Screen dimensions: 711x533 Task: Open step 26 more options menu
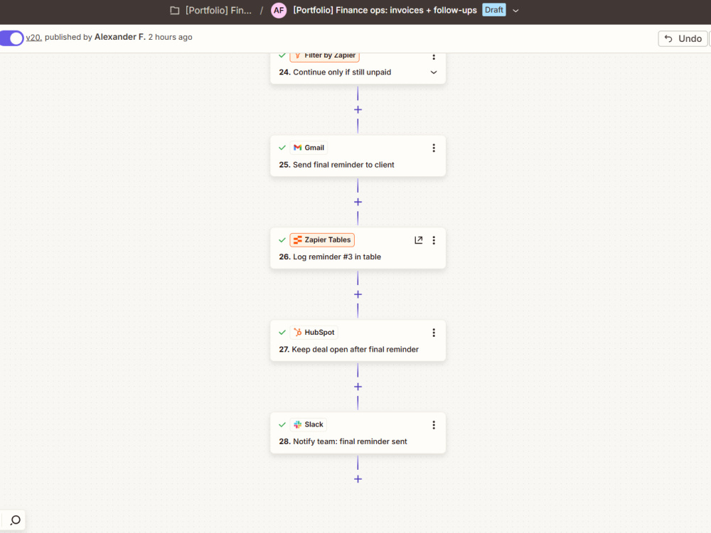pyautogui.click(x=434, y=240)
